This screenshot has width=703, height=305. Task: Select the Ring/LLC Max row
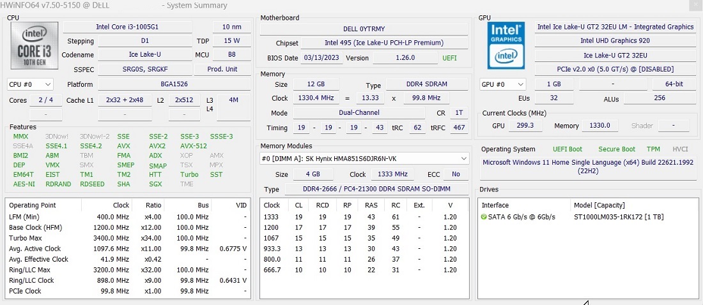click(128, 270)
